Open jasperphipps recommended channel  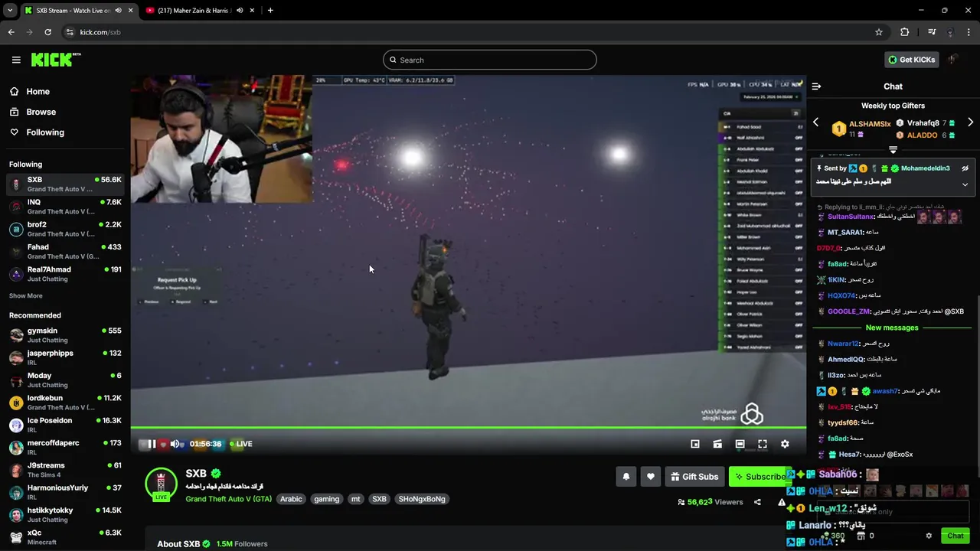[65, 357]
